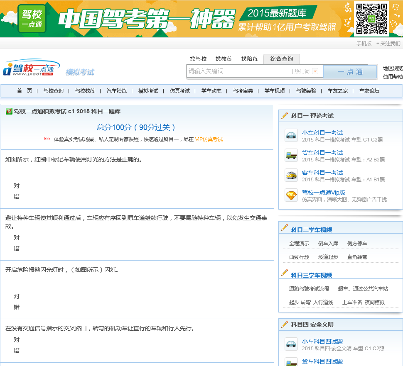403x366 pixels.
Task: Open 车友之家 in the navigation bar
Action: [x=338, y=90]
